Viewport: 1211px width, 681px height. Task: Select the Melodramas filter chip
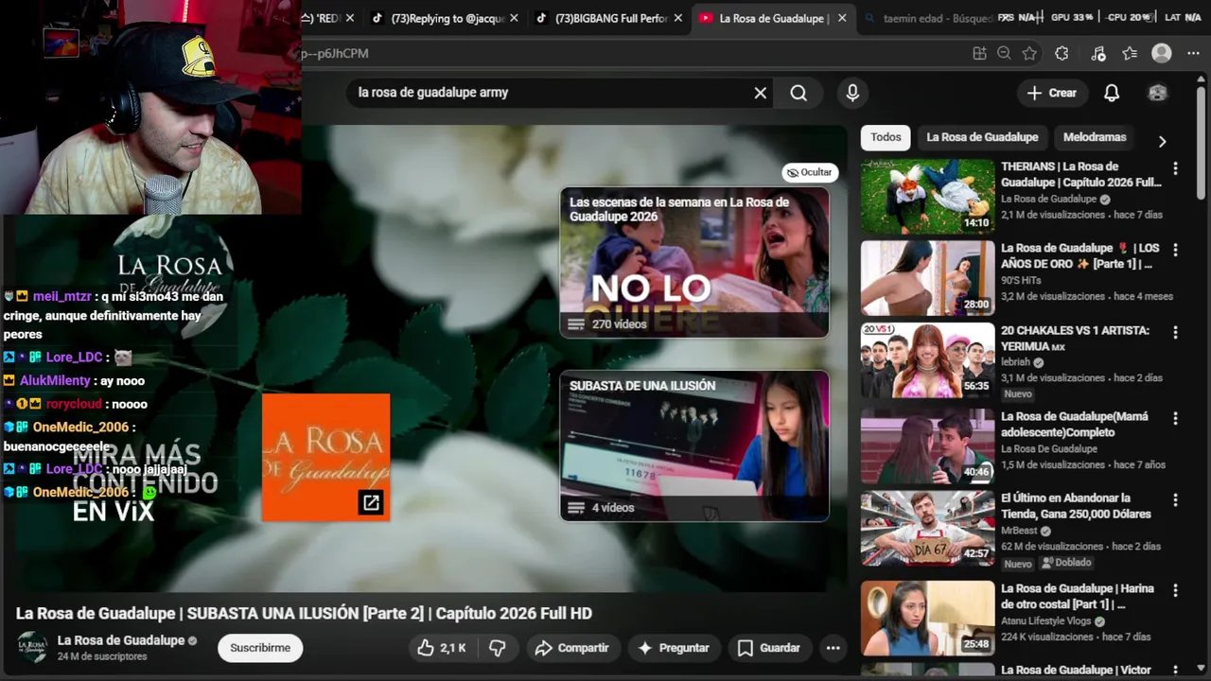pos(1095,137)
